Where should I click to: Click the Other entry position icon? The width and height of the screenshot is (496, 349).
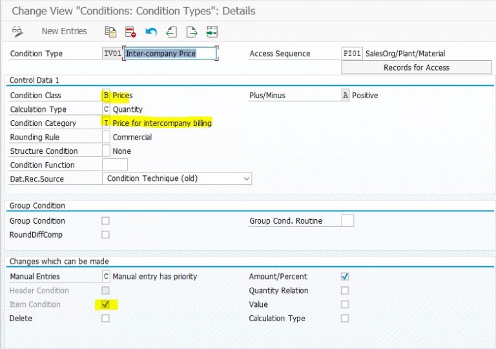pyautogui.click(x=212, y=31)
